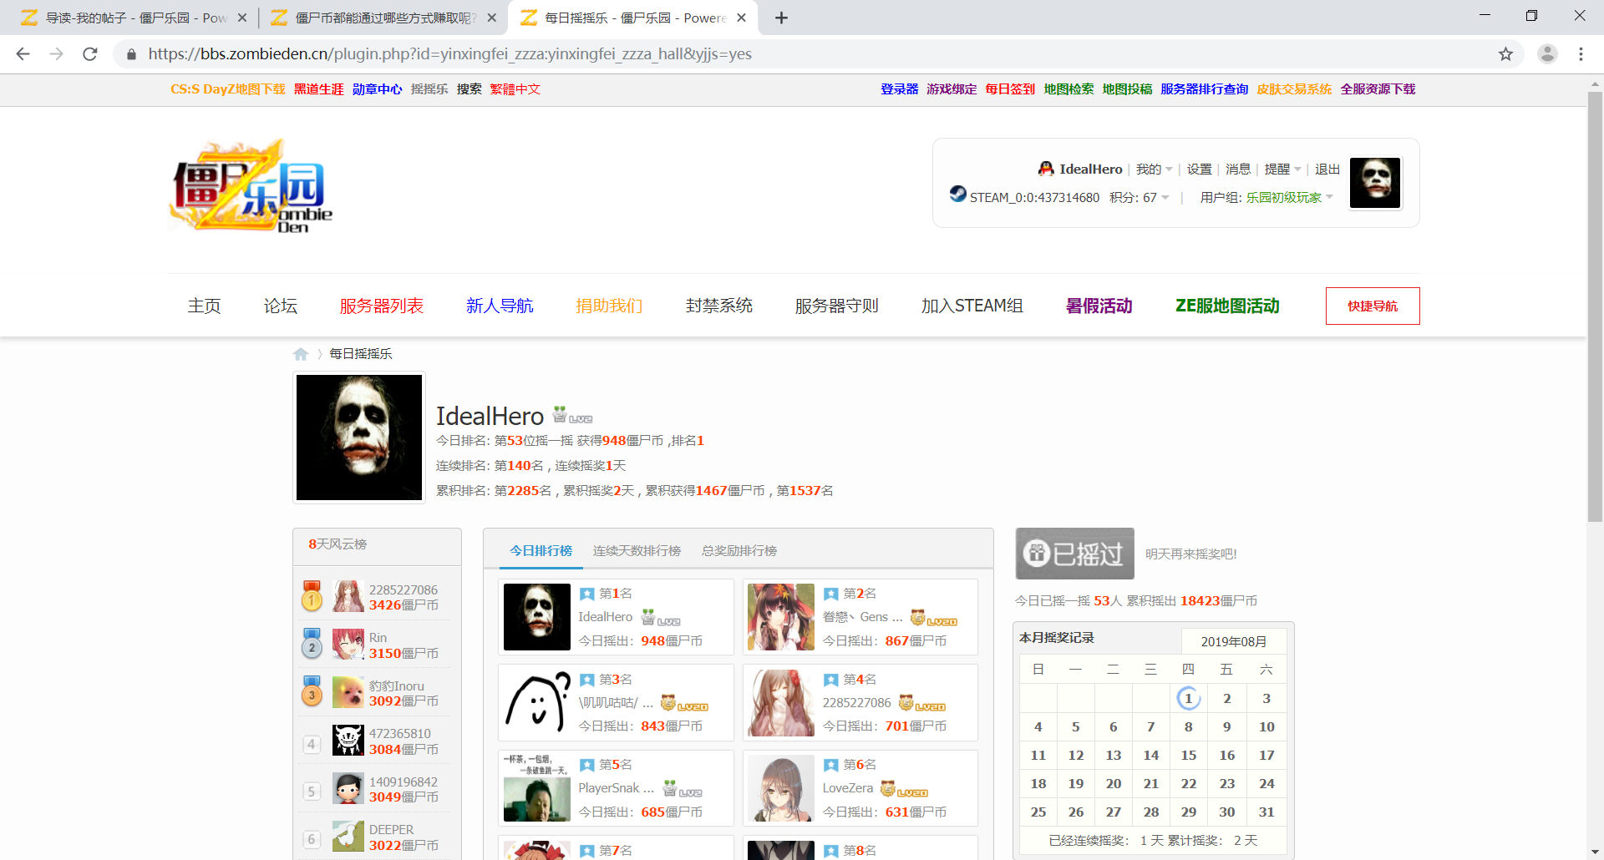Open the 勋章中心 link

[377, 89]
